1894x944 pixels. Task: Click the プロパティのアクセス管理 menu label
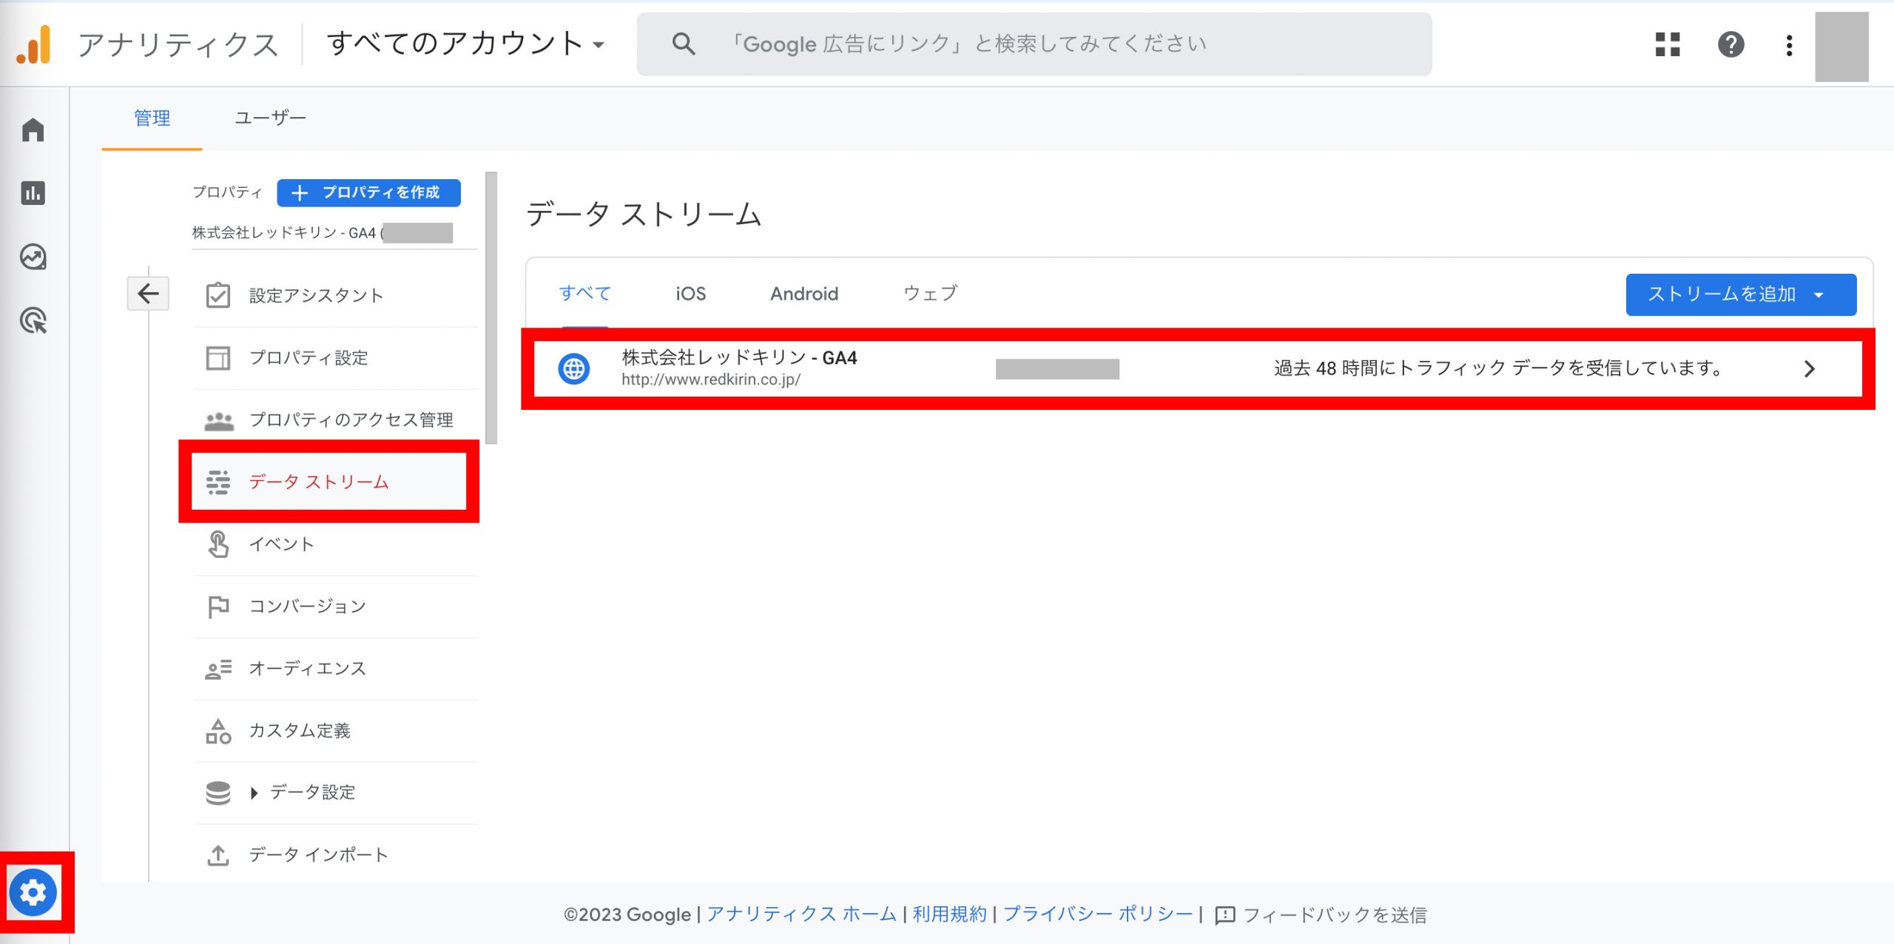coord(351,420)
